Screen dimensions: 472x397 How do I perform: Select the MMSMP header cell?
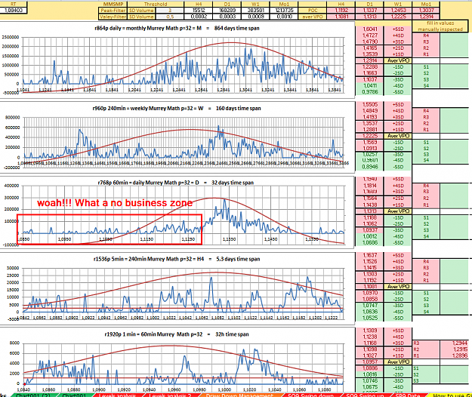click(113, 4)
